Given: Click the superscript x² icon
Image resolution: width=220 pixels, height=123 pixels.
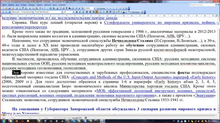Looking at the screenshot, I should (x=79, y=8).
